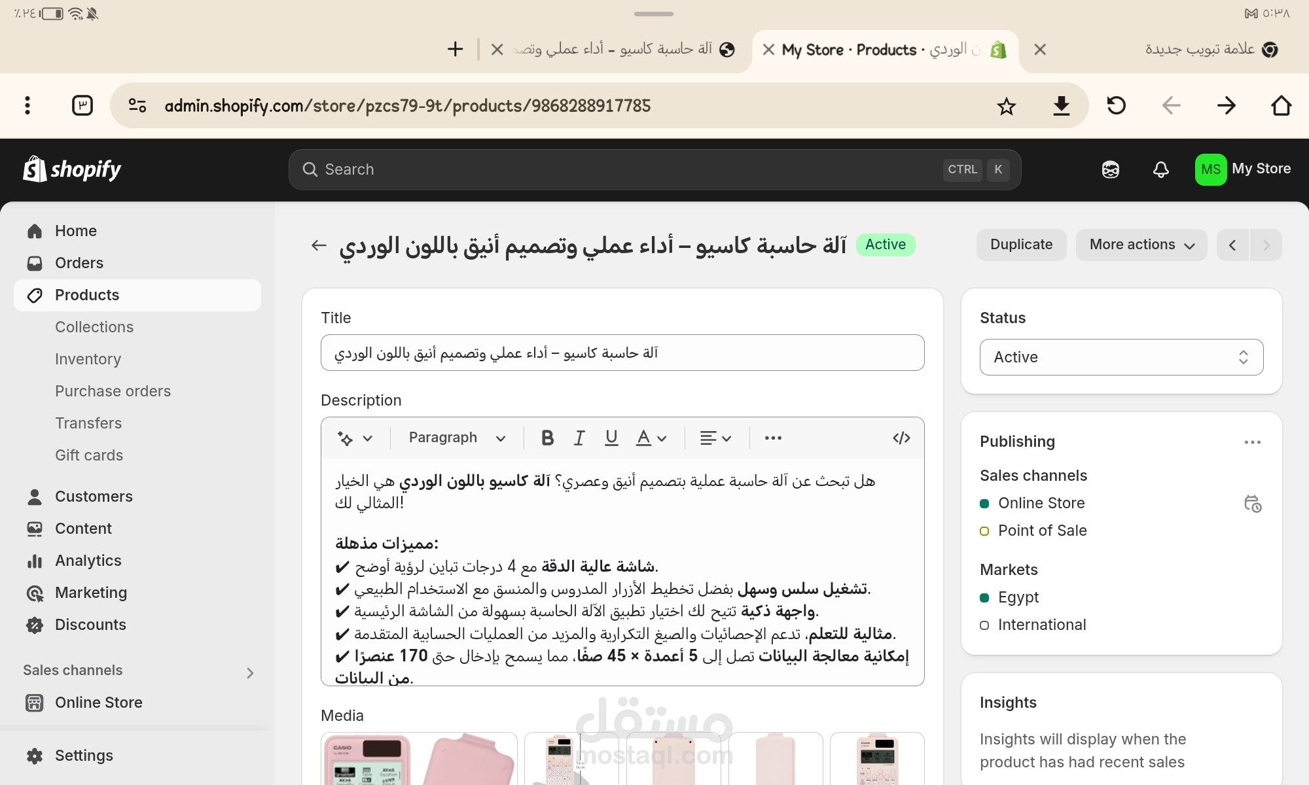Go back to products list arrow
Screen dimensions: 1309x785
319,245
